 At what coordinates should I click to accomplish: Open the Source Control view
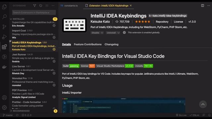pyautogui.click(x=4, y=27)
